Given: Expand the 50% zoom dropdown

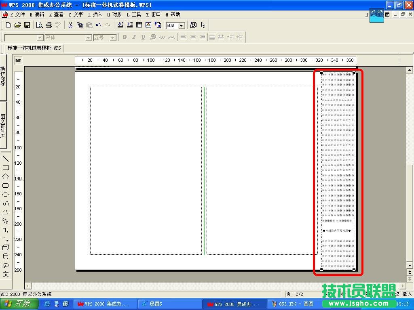Looking at the screenshot, I should tap(182, 25).
